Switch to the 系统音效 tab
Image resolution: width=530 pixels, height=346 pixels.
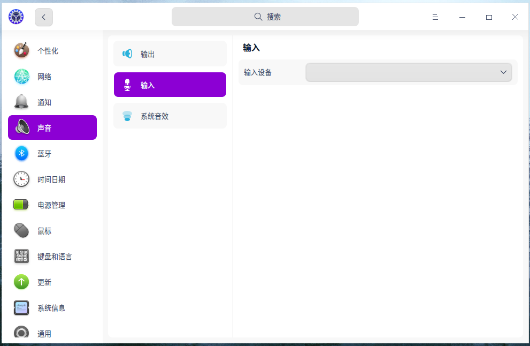pyautogui.click(x=170, y=116)
